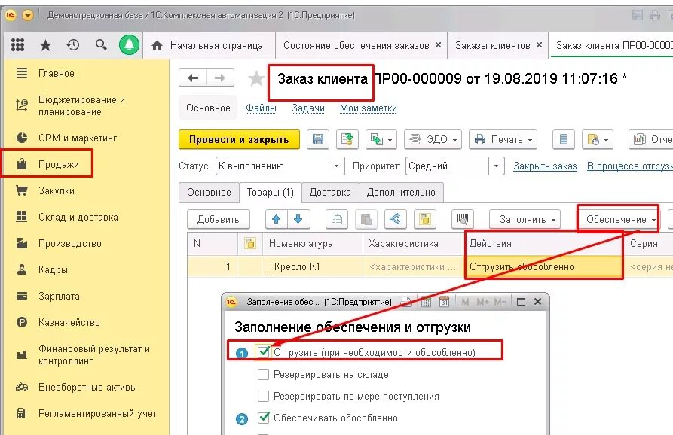
Task: Open the Дополнительно tab
Action: (x=401, y=193)
